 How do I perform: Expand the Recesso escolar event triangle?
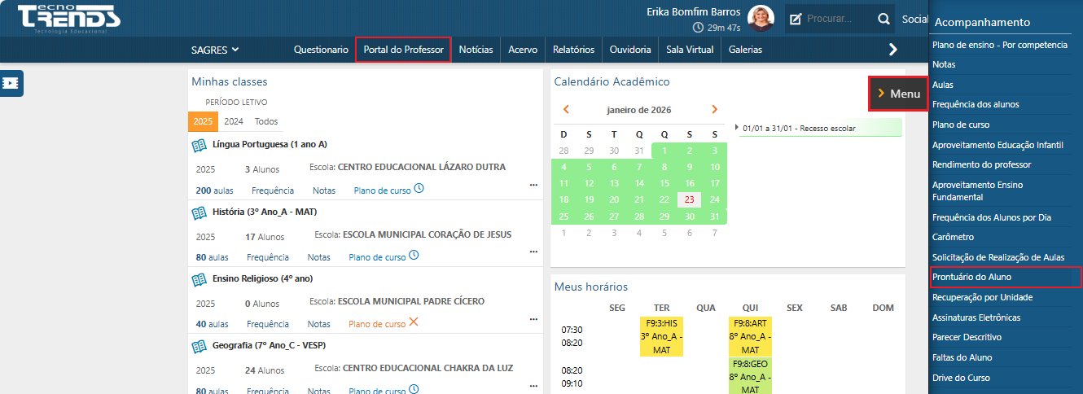[737, 127]
